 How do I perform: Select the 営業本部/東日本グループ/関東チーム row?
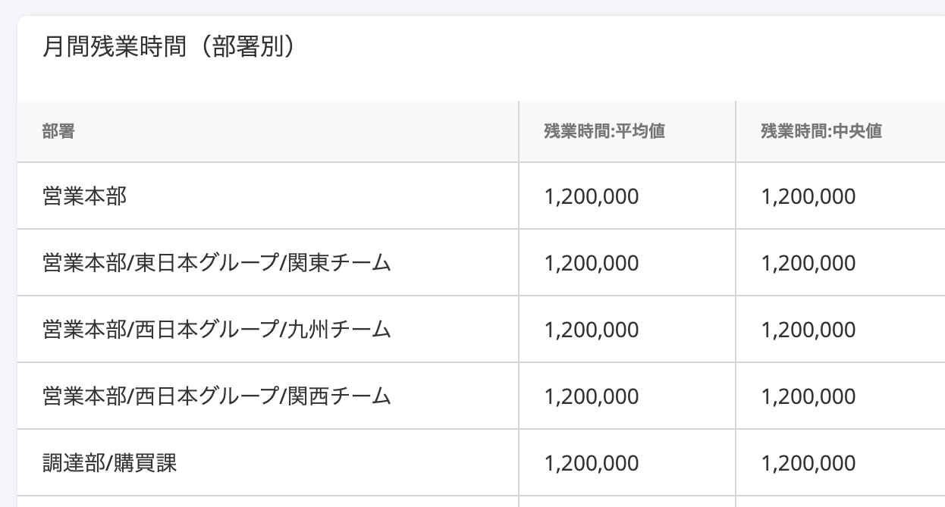pos(481,263)
